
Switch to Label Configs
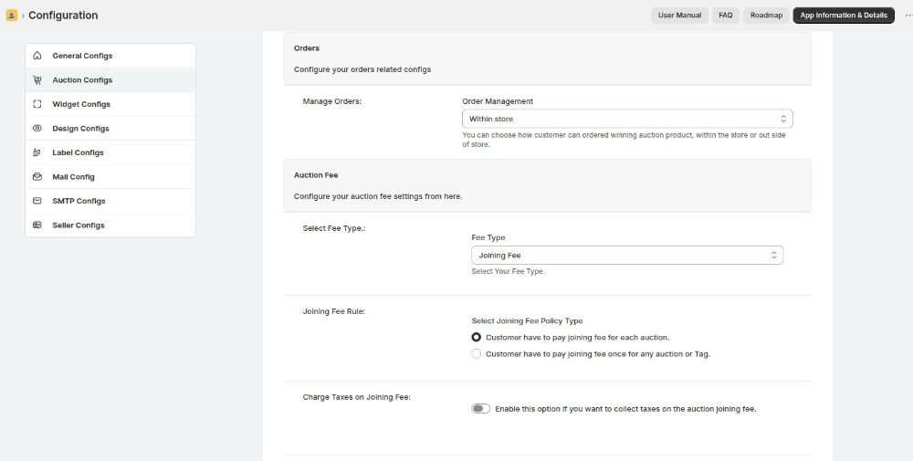click(110, 152)
